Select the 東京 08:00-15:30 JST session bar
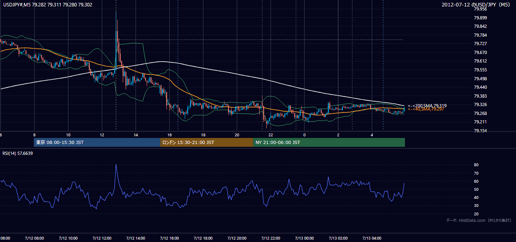Image resolution: width=516 pixels, height=242 pixels. pyautogui.click(x=97, y=142)
